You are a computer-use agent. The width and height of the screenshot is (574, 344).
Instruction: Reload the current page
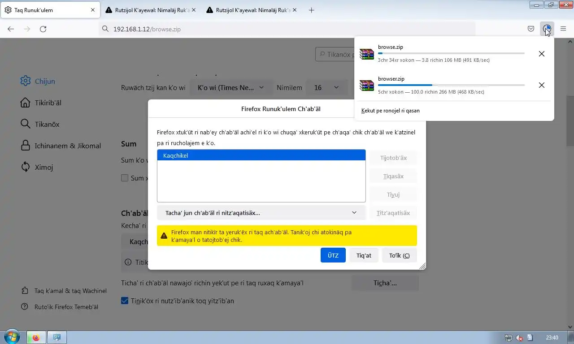(x=43, y=29)
